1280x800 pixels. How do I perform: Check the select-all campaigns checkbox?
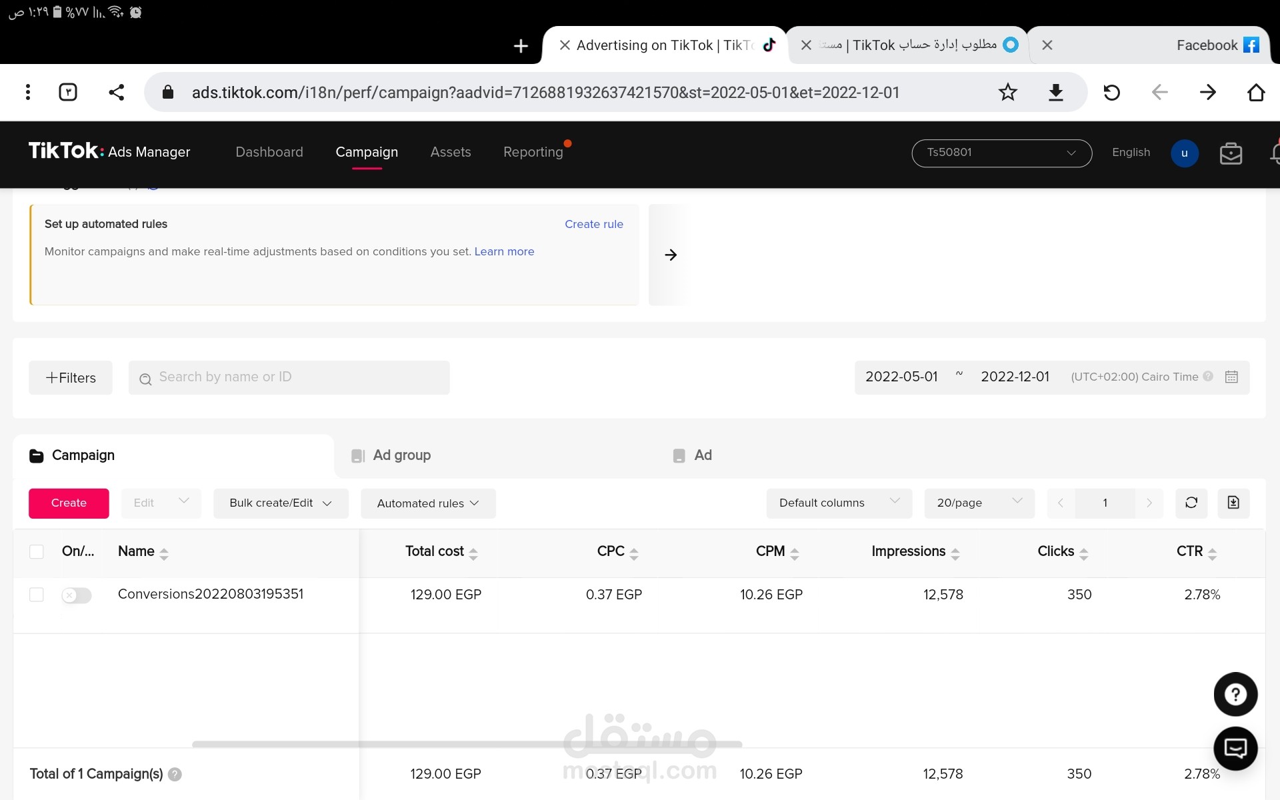pos(36,551)
